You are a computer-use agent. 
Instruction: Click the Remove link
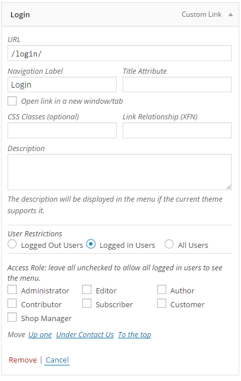point(22,360)
